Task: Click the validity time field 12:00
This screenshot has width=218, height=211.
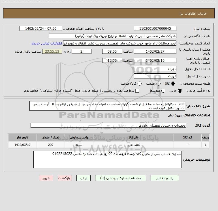Action: pos(112,60)
